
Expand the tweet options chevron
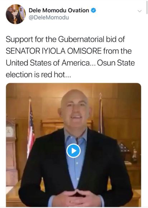[x=140, y=11]
